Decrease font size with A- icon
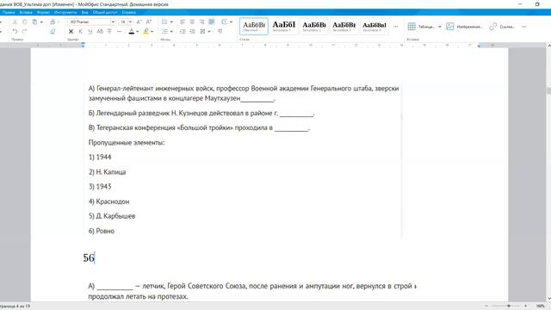Screen dimensions: 551x310 pos(139,22)
